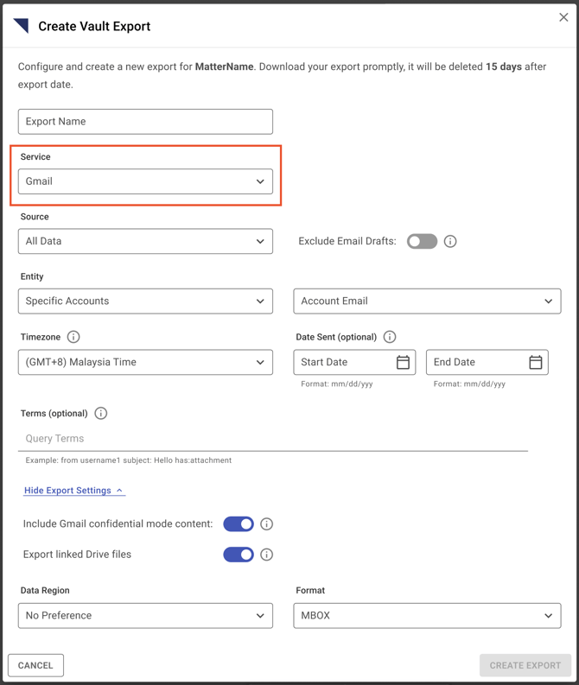Open the Start Date calendar picker icon
This screenshot has width=579, height=685.
point(403,362)
